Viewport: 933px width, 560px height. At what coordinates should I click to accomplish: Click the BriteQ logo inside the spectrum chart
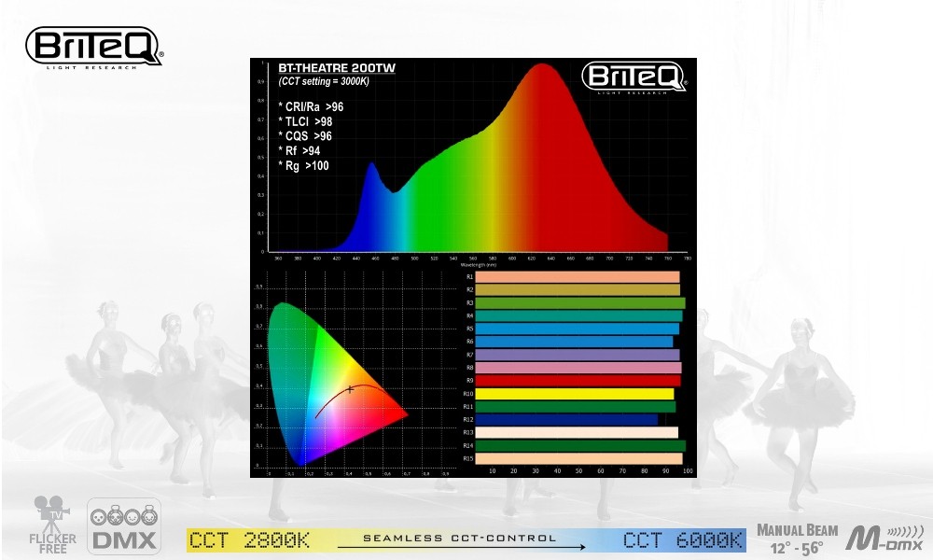pos(634,77)
